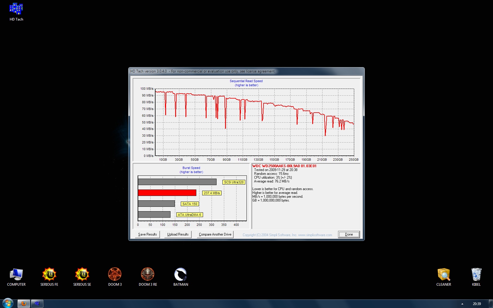Click the WDC WD2500AAKS drive name text

284,166
